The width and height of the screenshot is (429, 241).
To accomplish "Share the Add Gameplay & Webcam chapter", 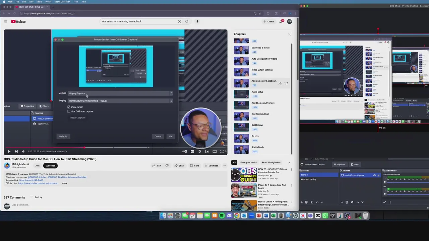I will (x=280, y=83).
